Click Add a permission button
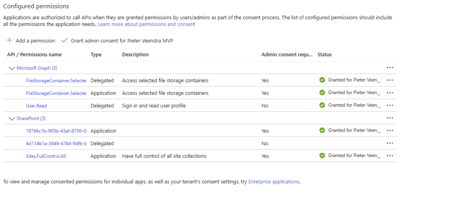449x207 pixels. coord(31,41)
